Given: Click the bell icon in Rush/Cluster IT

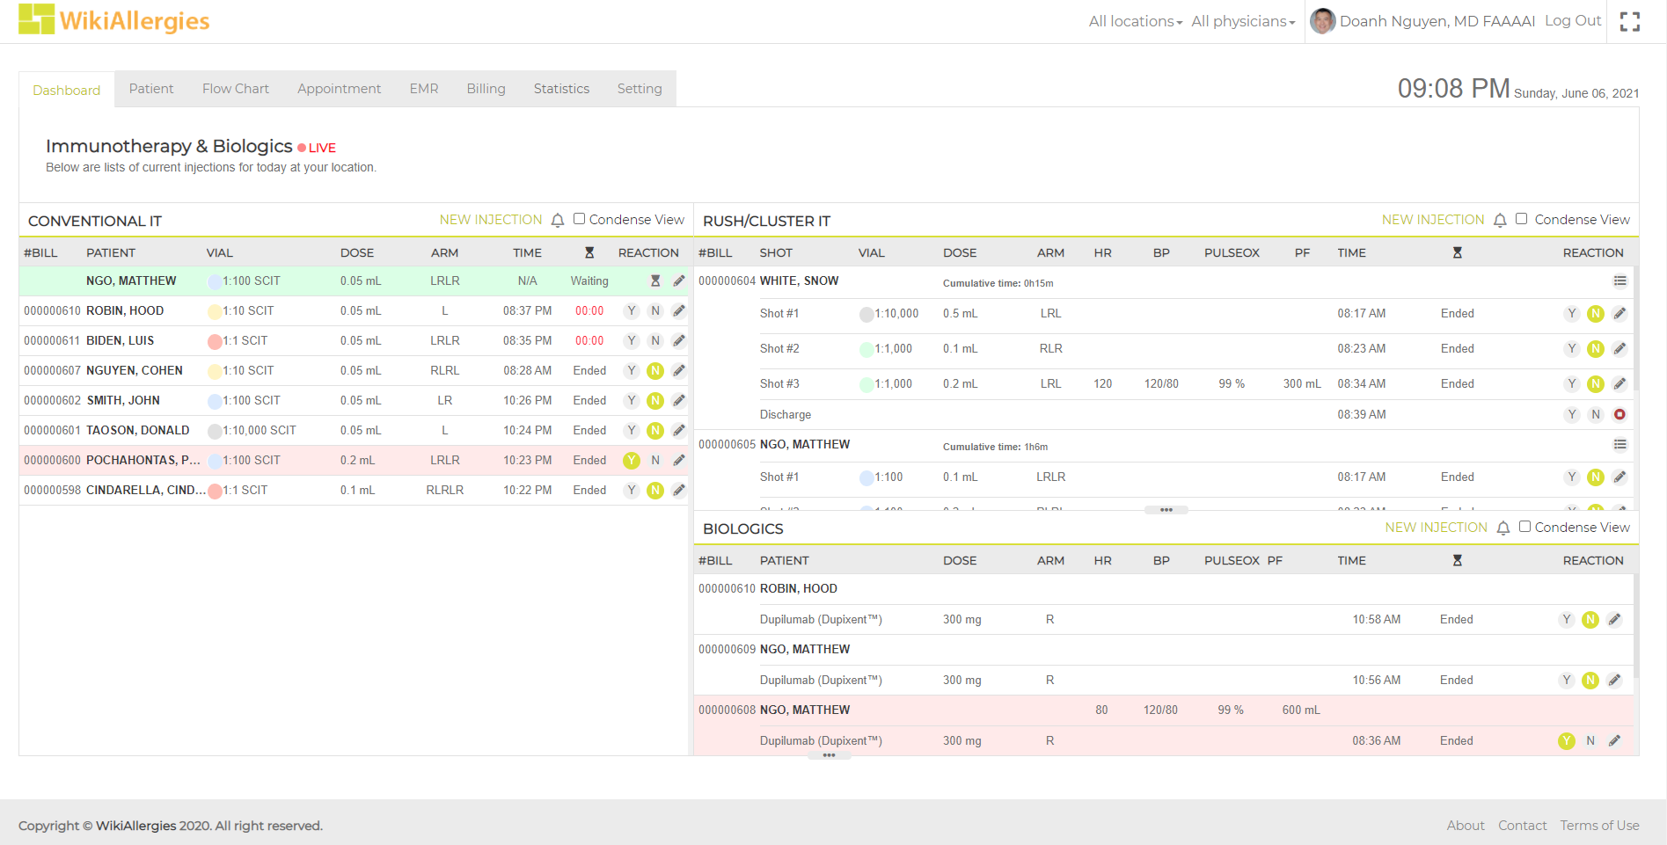Looking at the screenshot, I should [1500, 221].
